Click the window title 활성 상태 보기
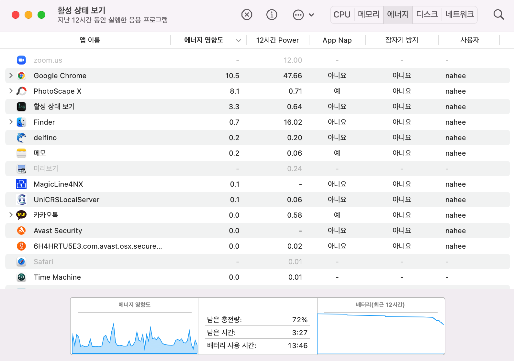The image size is (514, 361). pyautogui.click(x=81, y=10)
